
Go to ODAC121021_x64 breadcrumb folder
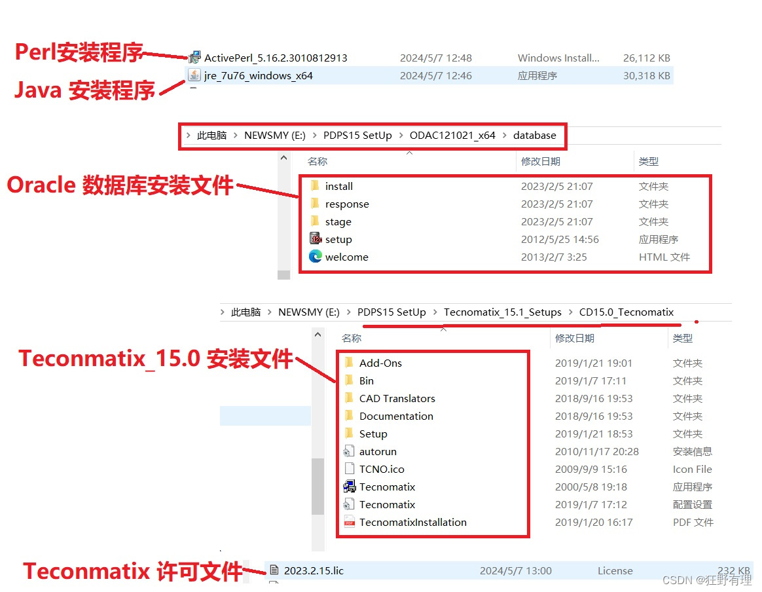click(x=452, y=135)
